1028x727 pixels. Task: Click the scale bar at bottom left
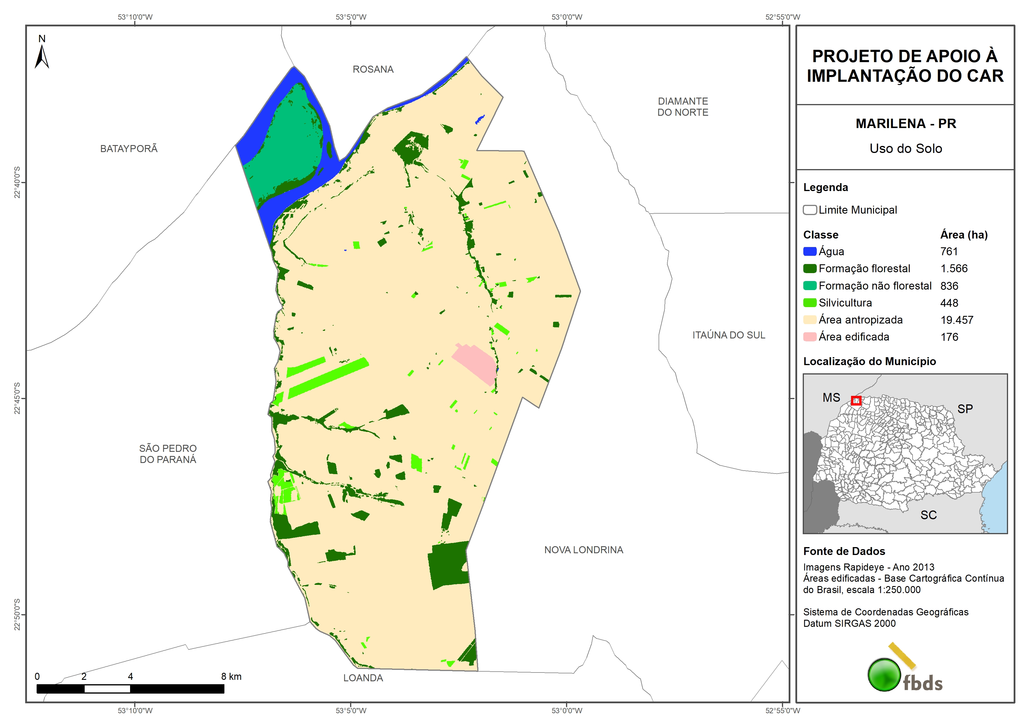[x=130, y=689]
